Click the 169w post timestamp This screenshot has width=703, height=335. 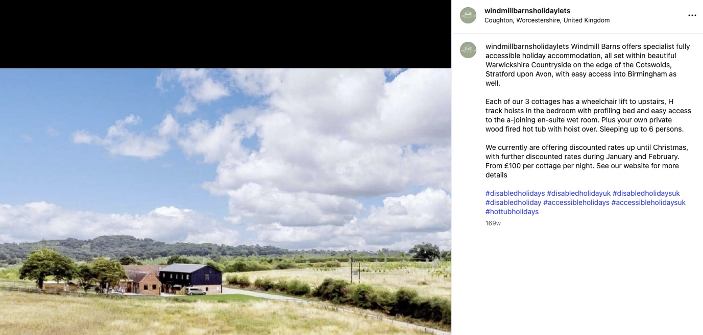pos(493,223)
